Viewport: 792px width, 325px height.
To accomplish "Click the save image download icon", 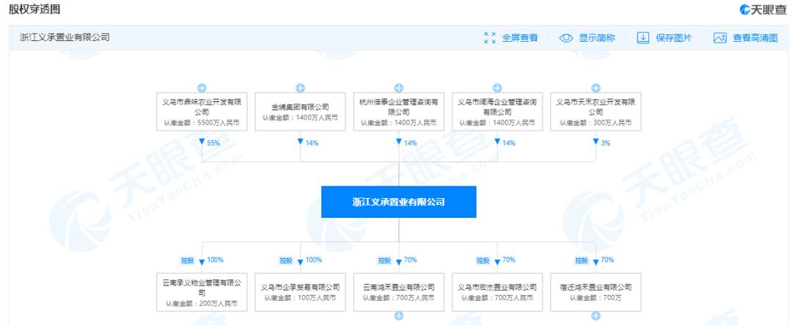I will pyautogui.click(x=642, y=38).
